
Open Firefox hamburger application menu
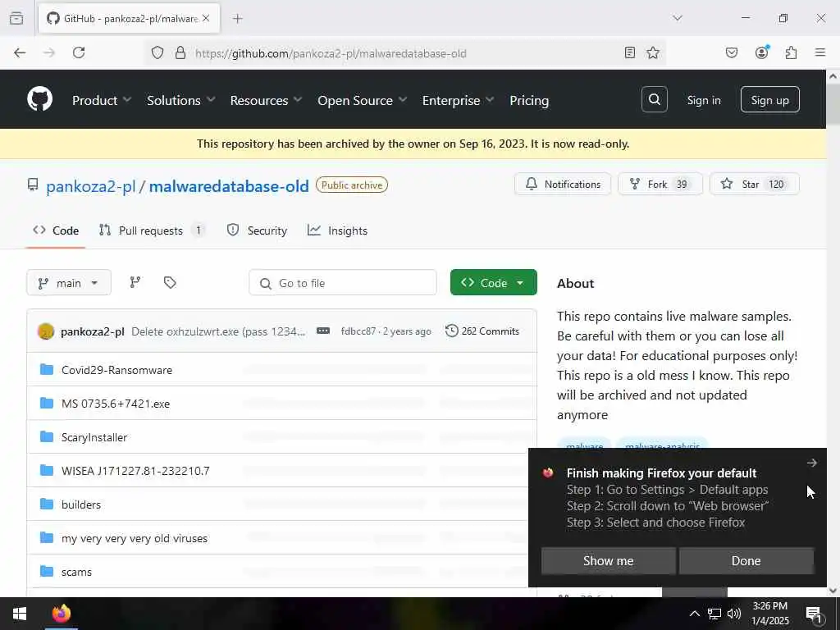click(820, 52)
